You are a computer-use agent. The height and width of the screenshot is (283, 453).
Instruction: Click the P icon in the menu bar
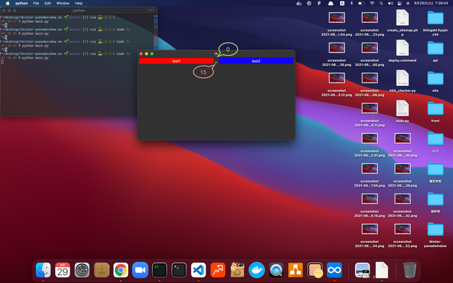point(319,3)
